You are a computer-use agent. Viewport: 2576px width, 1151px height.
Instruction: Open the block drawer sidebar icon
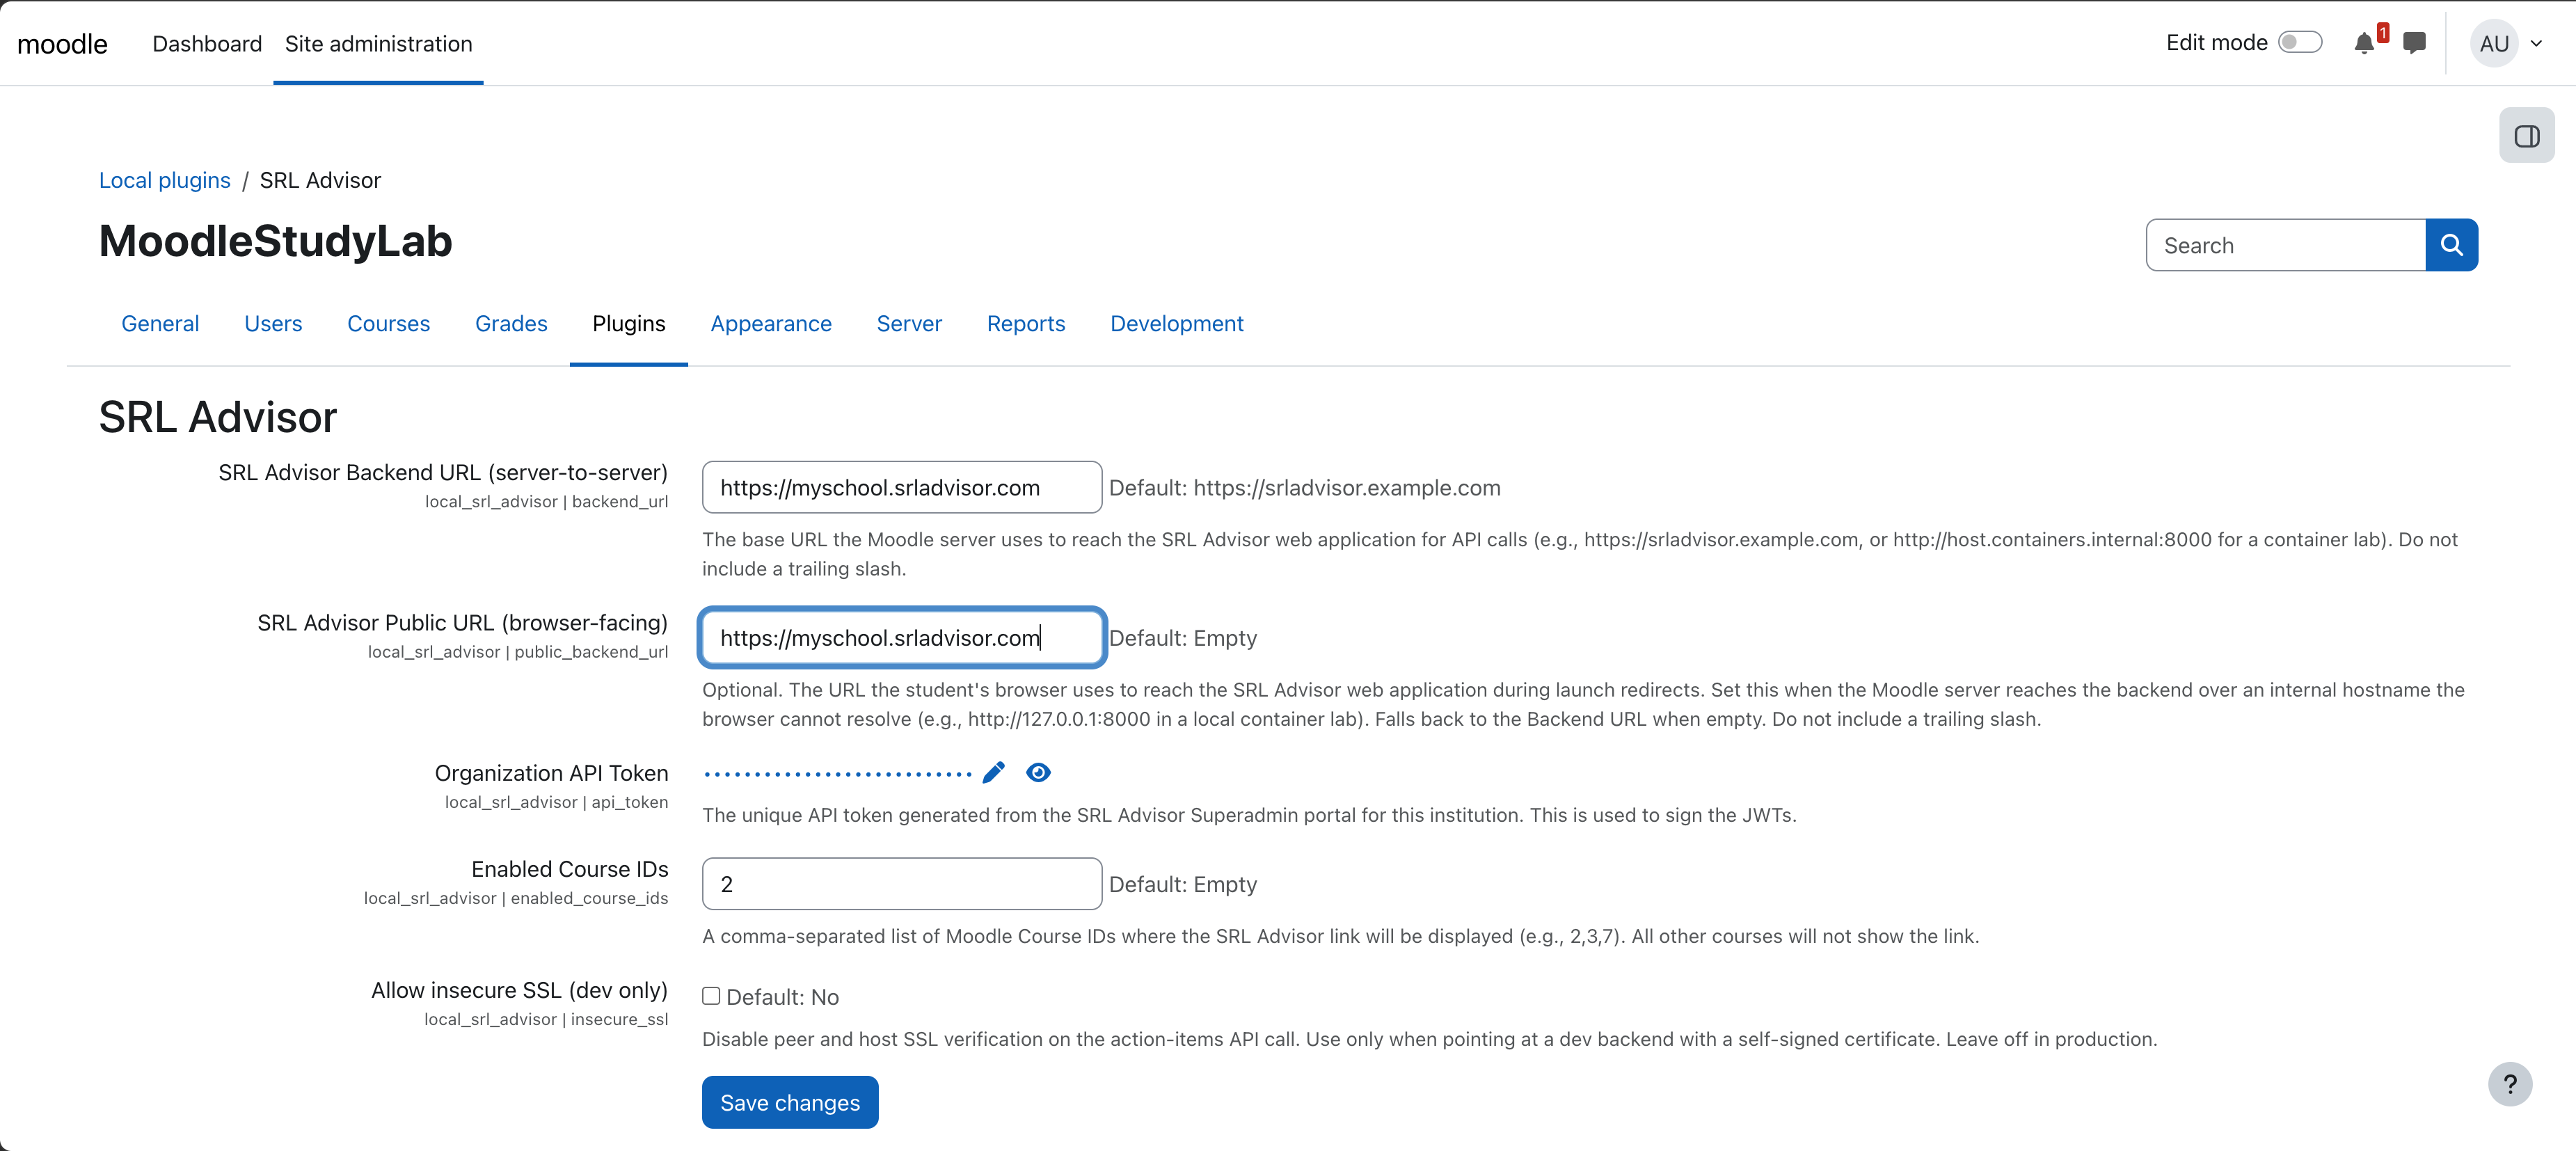[x=2526, y=136]
